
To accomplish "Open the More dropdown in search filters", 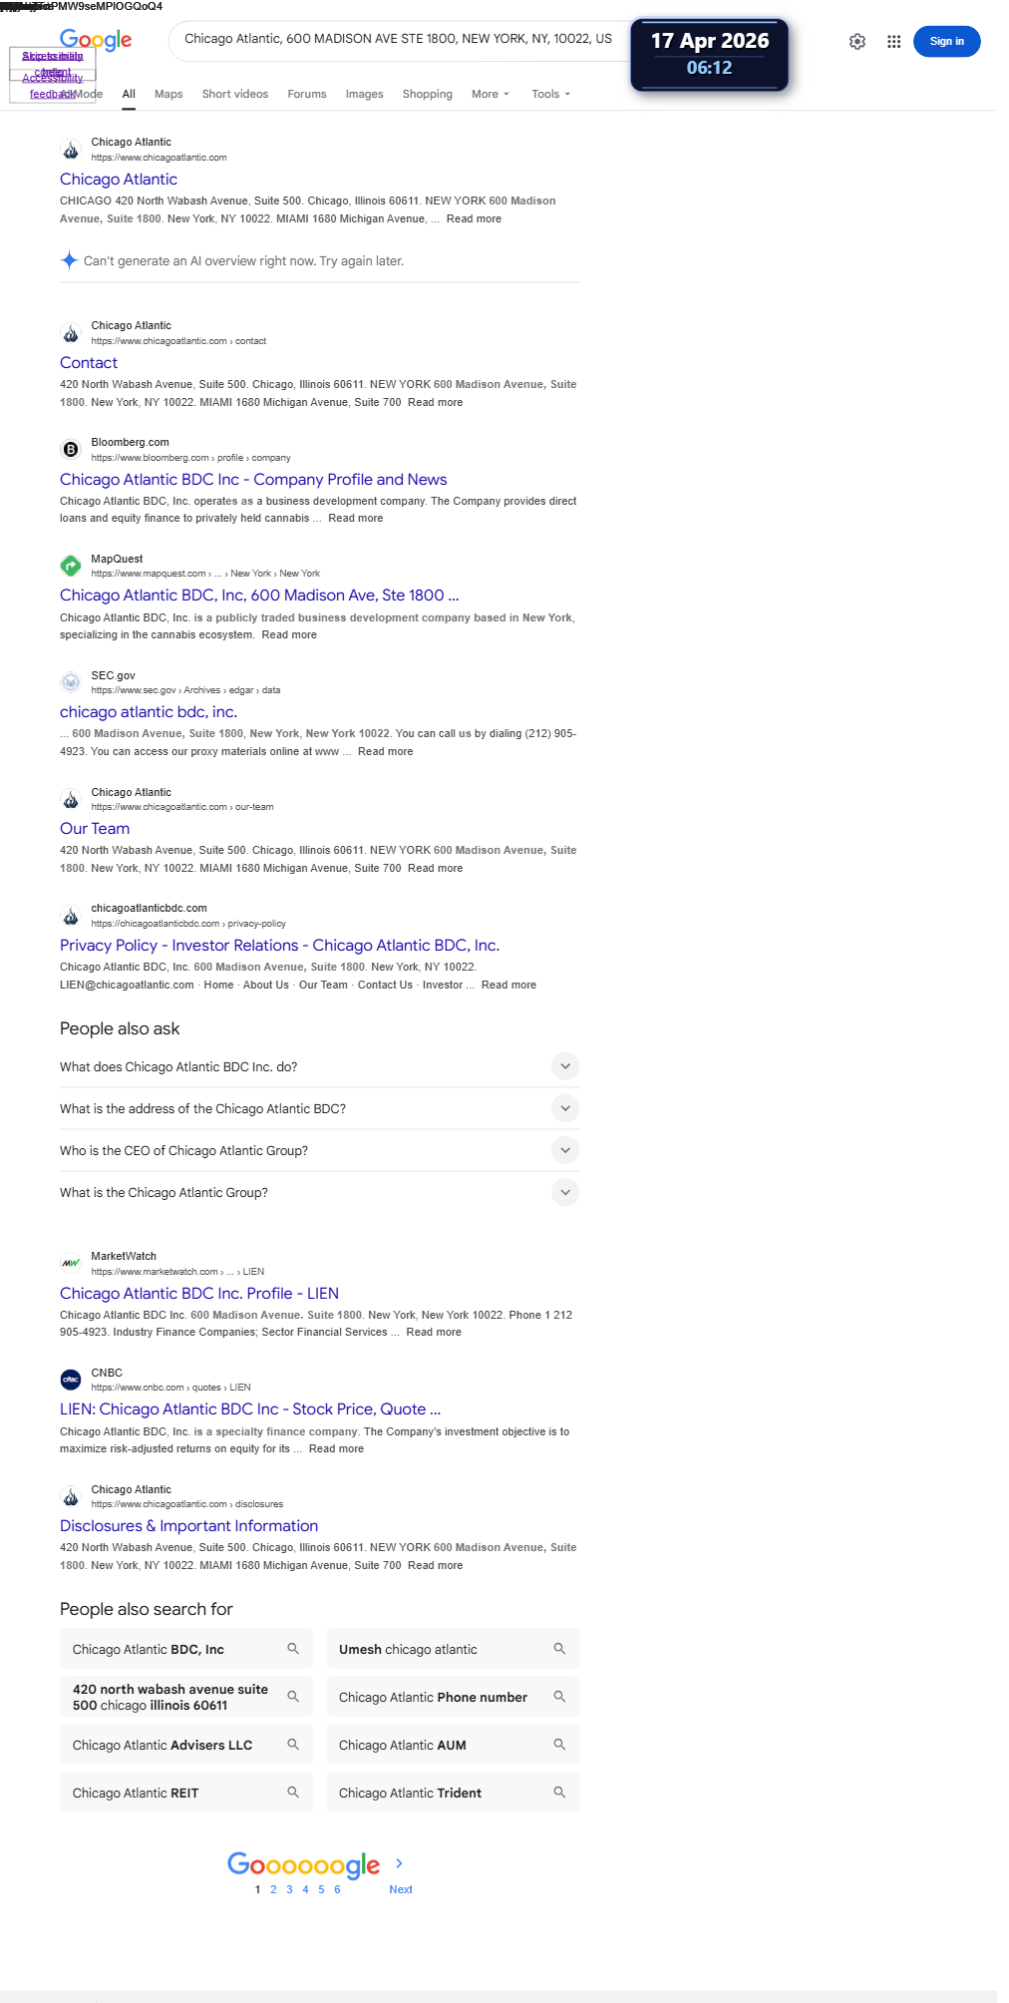I will (x=490, y=94).
